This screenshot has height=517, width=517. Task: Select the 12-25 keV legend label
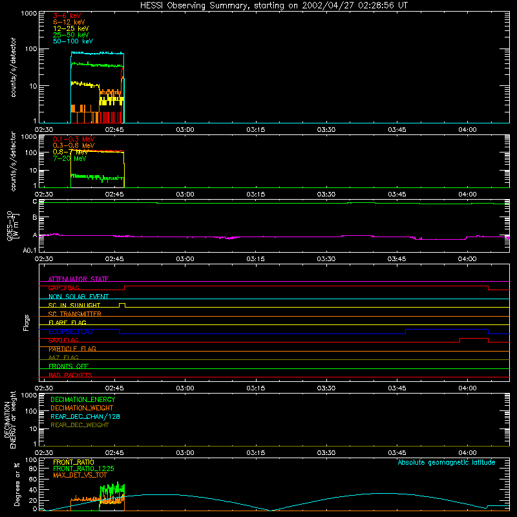[70, 28]
